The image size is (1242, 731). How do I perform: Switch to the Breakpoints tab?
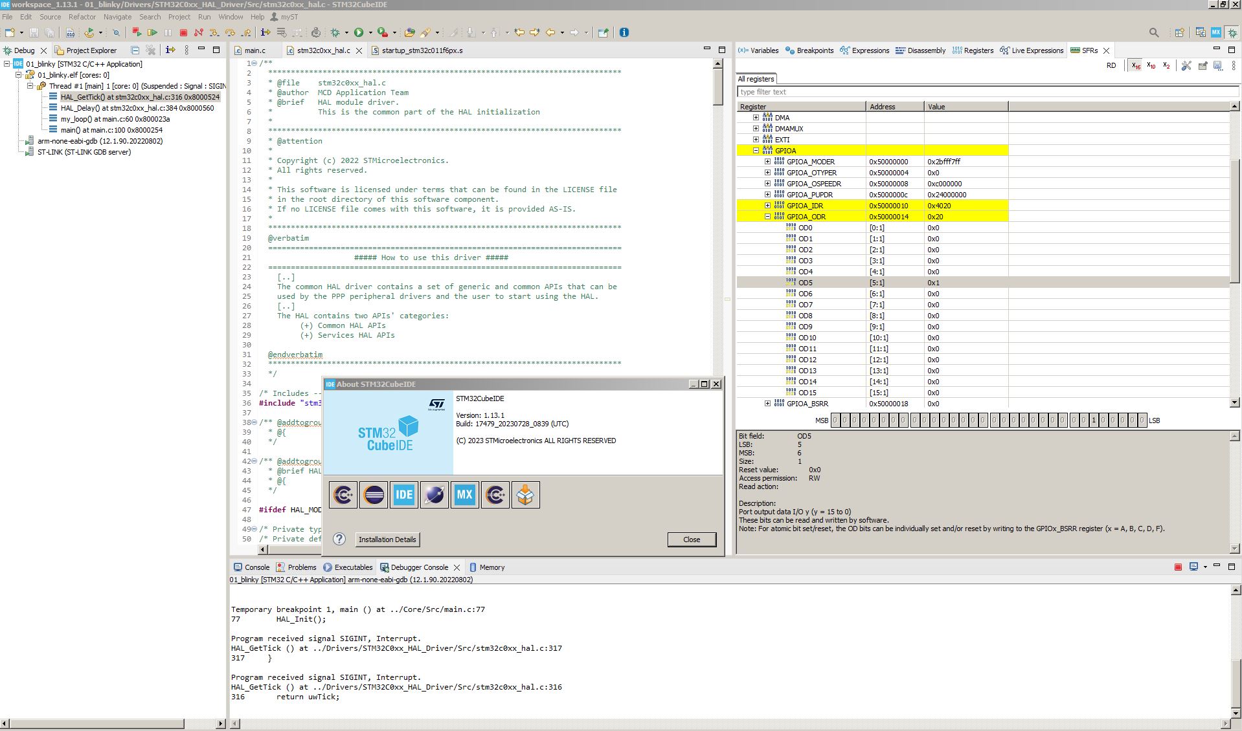pos(809,50)
